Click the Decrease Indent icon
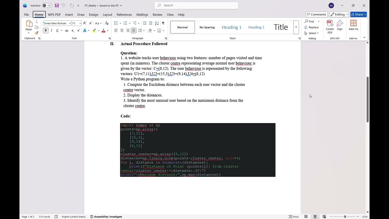389x219 pixels. (145, 23)
